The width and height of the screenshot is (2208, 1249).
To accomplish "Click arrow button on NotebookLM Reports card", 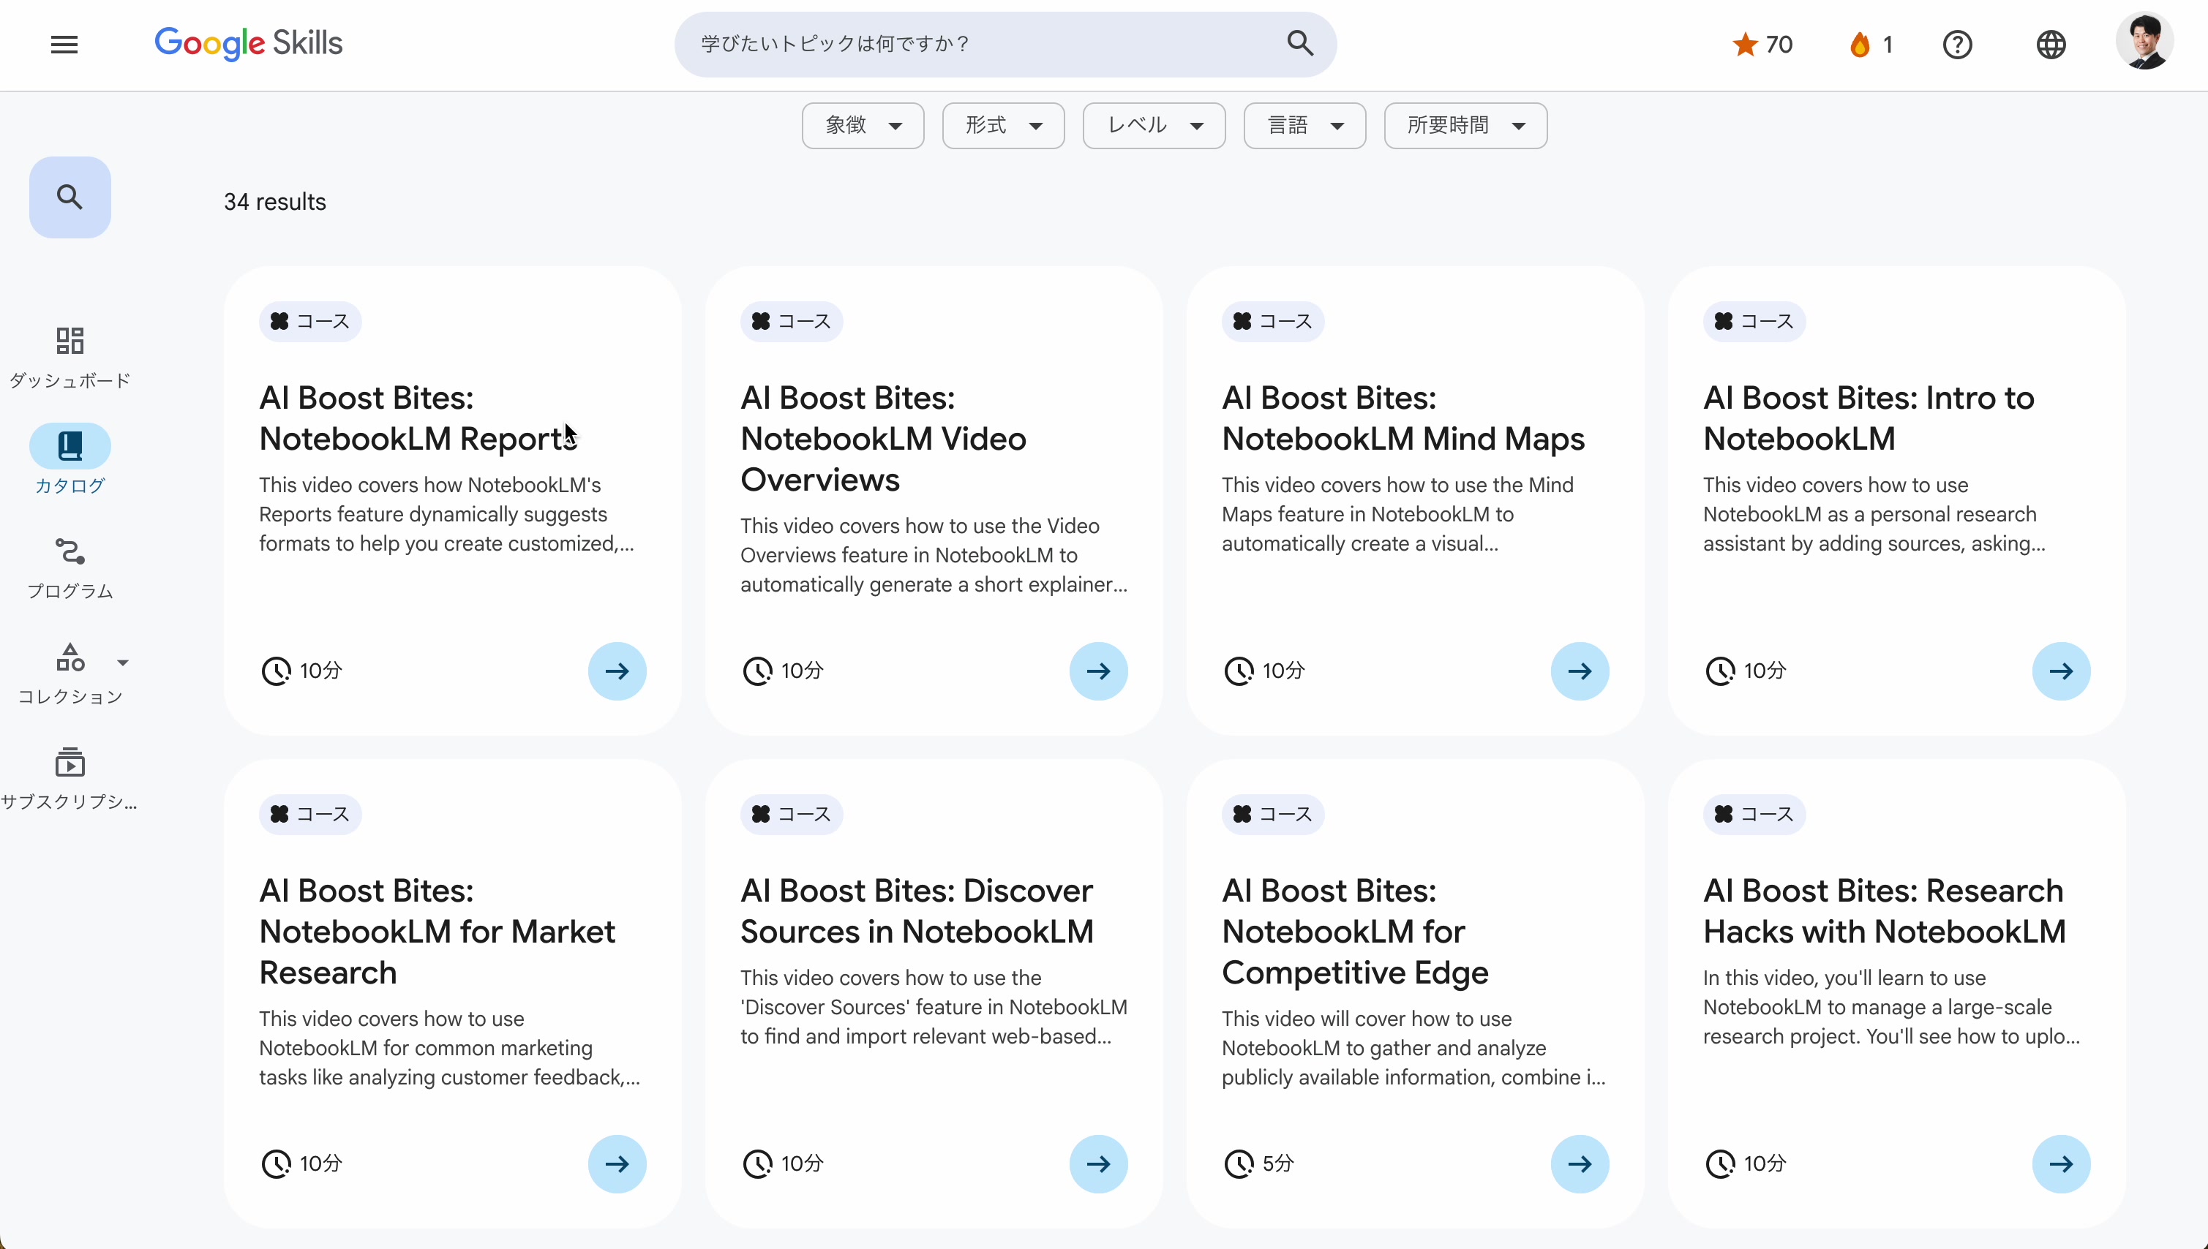I will coord(617,671).
